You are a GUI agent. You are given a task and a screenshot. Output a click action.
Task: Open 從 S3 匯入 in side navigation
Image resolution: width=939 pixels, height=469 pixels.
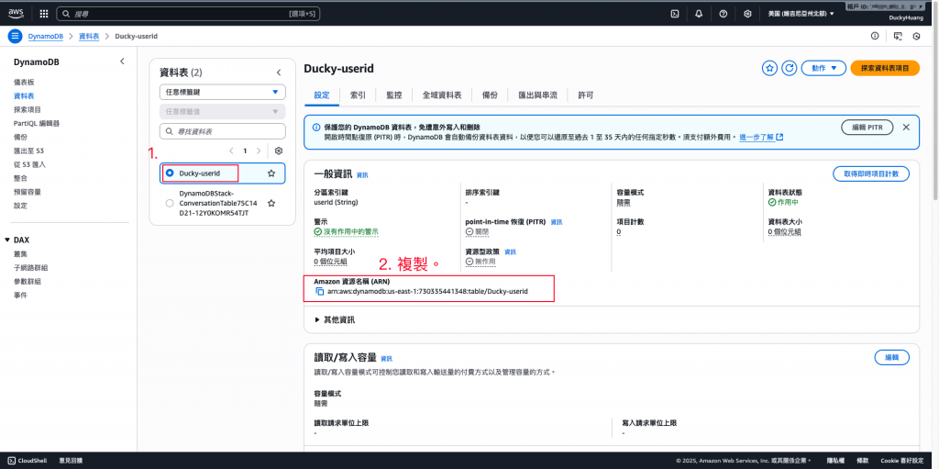[29, 164]
